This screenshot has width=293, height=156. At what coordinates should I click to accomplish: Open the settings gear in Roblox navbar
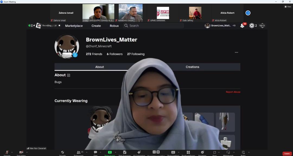click(262, 26)
